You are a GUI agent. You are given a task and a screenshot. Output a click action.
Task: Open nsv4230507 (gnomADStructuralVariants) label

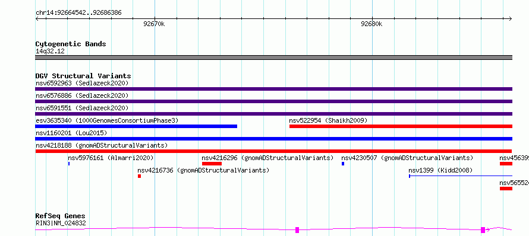(x=407, y=158)
